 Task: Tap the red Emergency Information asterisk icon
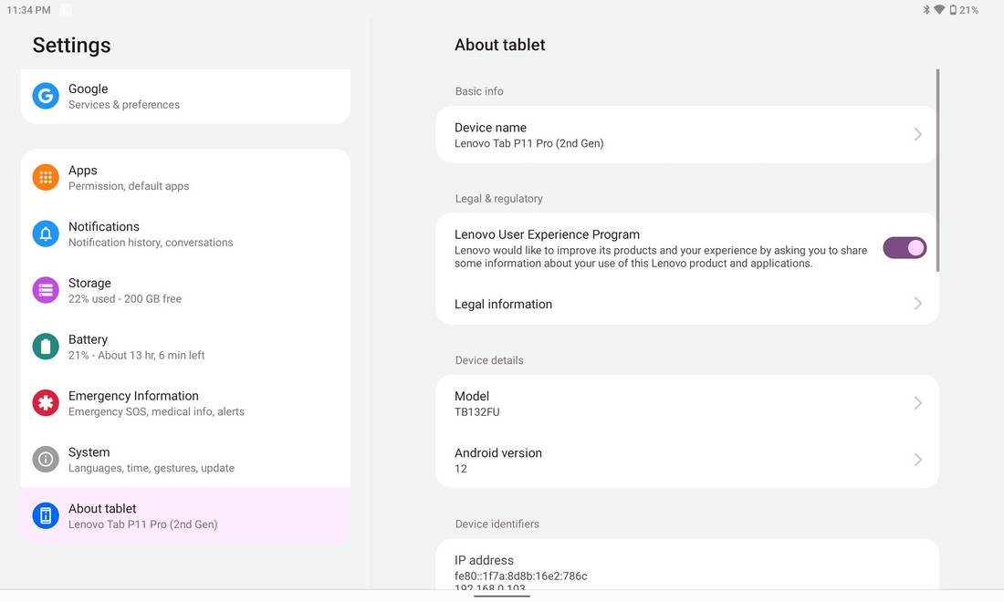[46, 402]
